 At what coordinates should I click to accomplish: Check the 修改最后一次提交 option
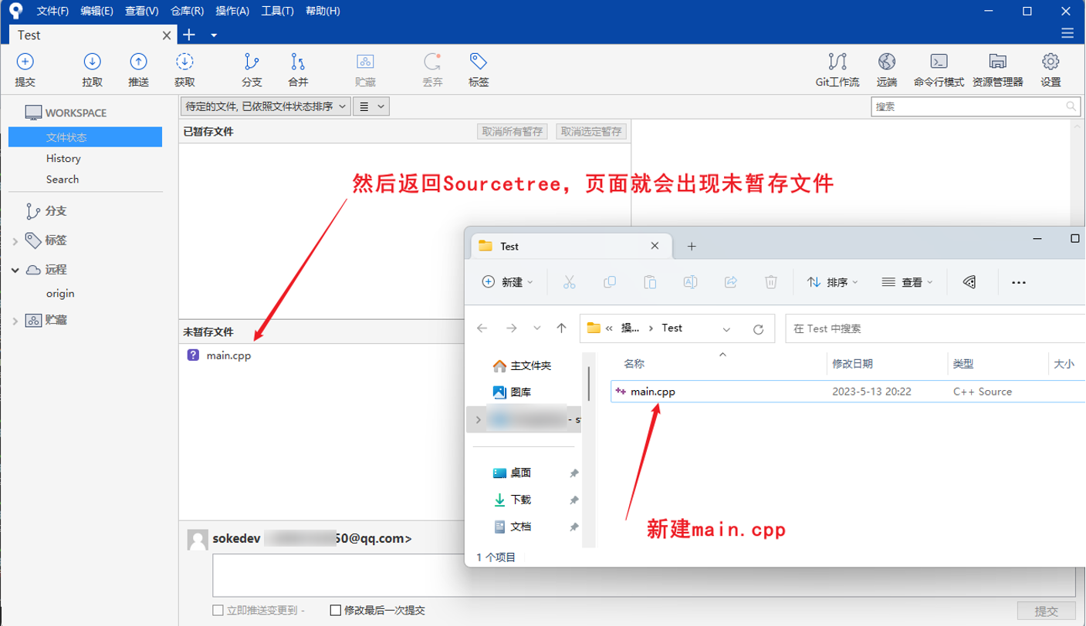click(336, 610)
